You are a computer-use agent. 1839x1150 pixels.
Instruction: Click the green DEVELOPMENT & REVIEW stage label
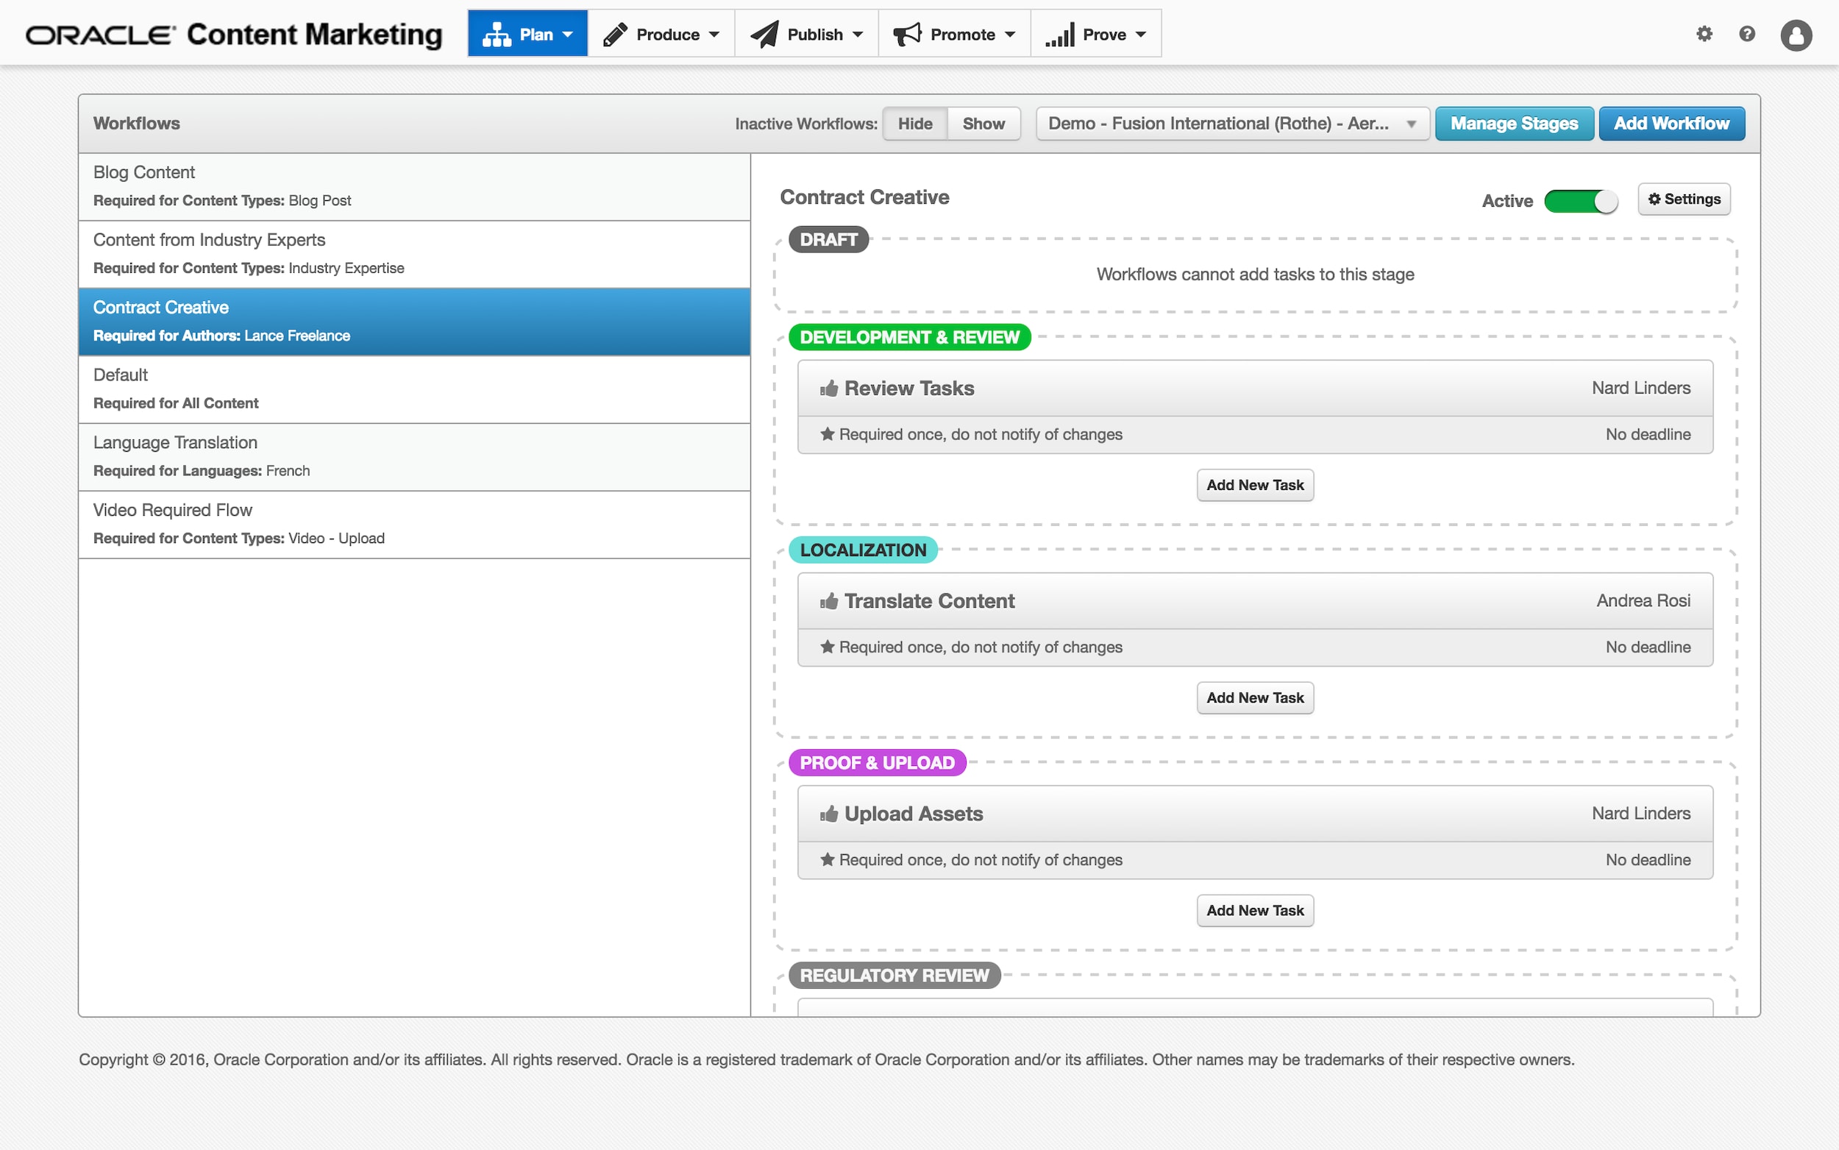pos(909,337)
